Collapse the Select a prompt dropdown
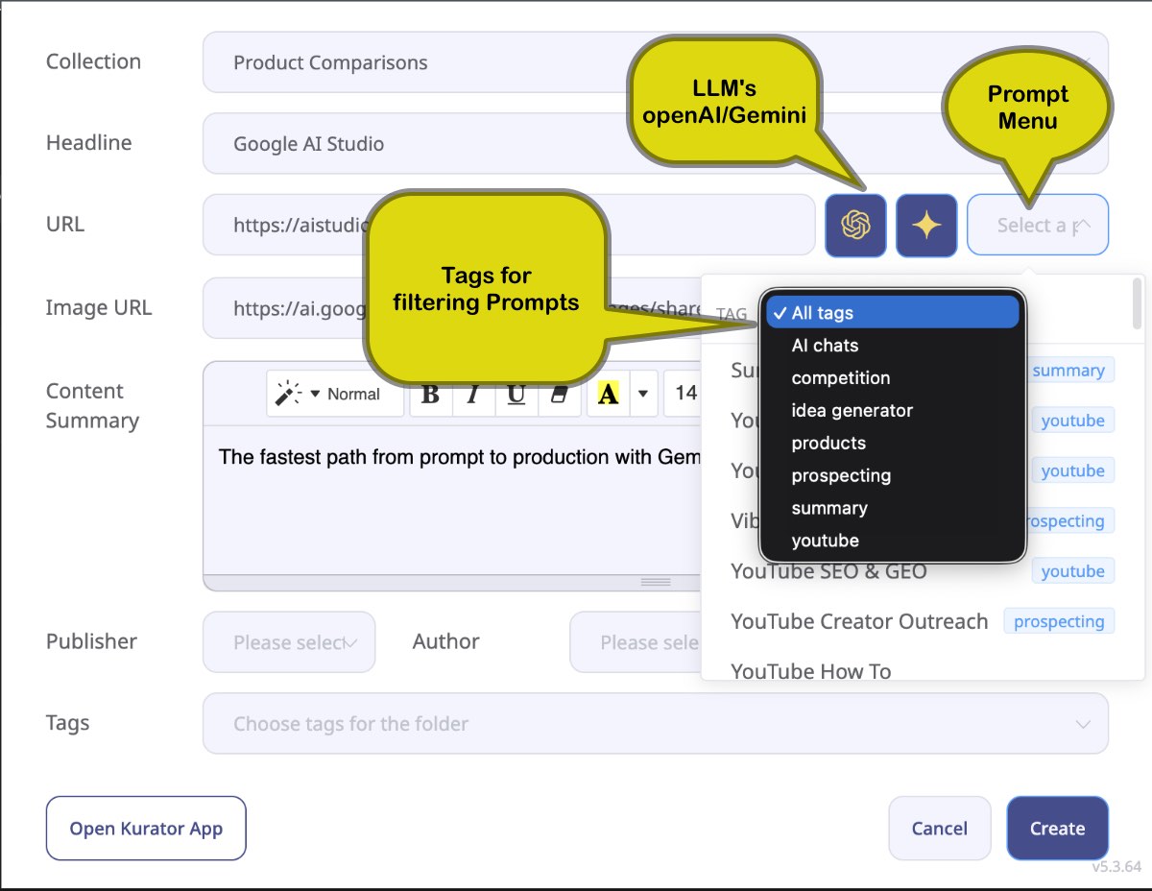 click(x=1038, y=226)
